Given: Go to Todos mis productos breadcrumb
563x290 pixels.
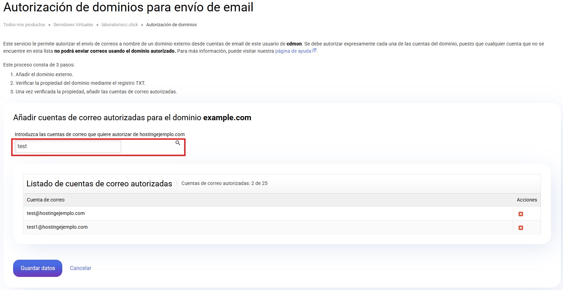Looking at the screenshot, I should pyautogui.click(x=24, y=25).
